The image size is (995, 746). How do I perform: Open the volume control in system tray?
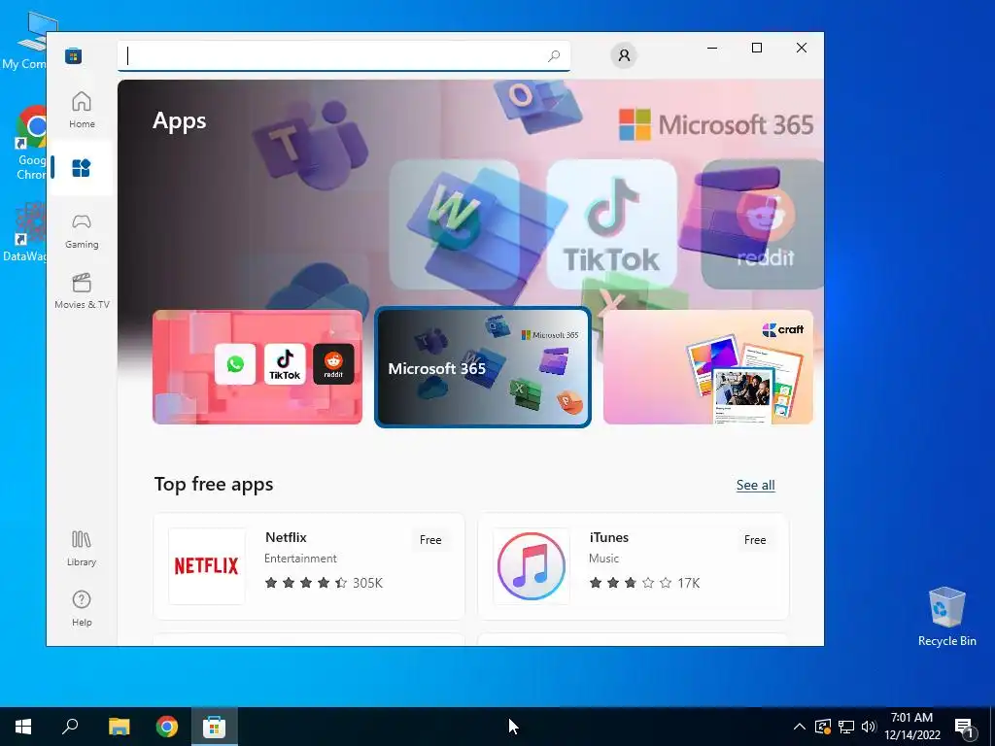click(869, 727)
